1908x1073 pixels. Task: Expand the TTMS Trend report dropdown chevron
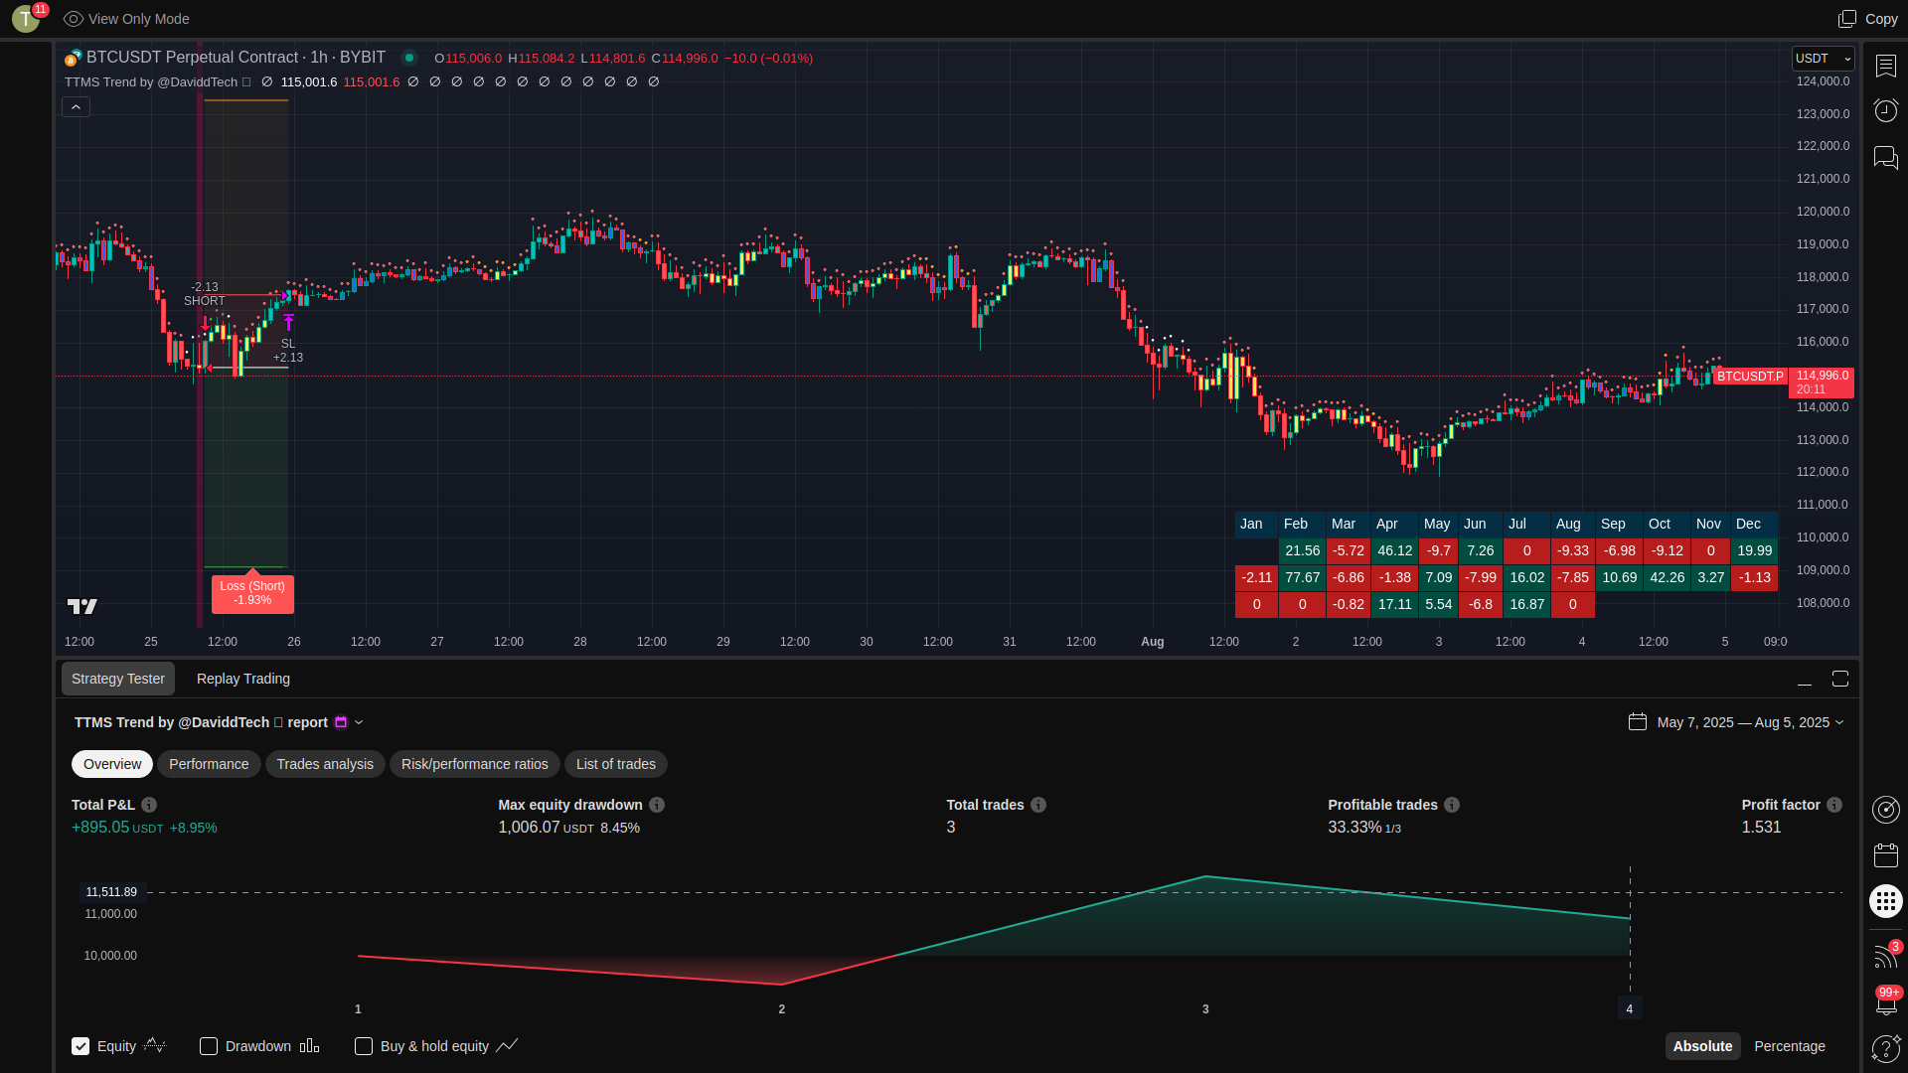click(x=359, y=722)
